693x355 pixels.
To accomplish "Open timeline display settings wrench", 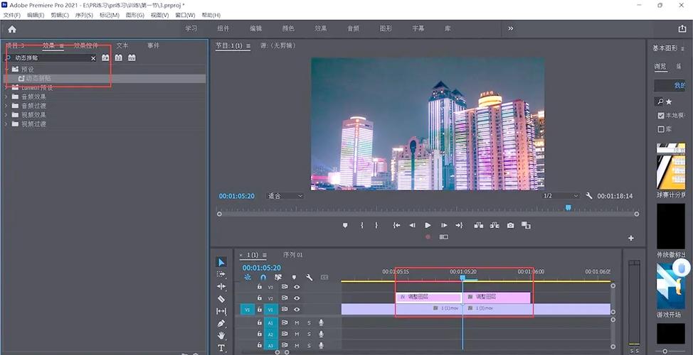I will 310,278.
